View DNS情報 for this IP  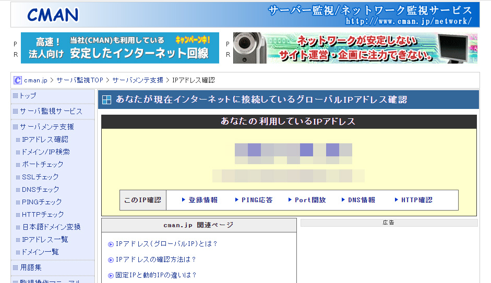[362, 200]
